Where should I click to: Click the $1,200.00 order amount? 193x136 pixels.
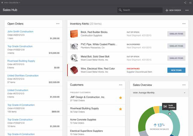pos(55,39)
